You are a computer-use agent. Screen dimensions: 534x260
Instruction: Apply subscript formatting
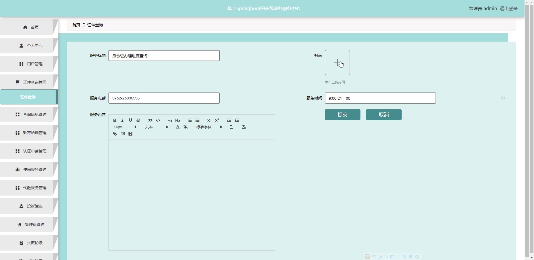(x=209, y=120)
